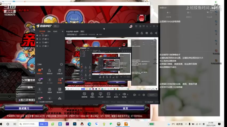
Task: Lock the 截屏 1 source
Action: [x=40, y=43]
